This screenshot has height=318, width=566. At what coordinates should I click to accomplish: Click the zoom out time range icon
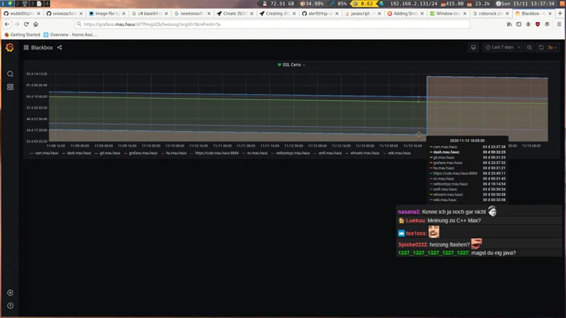[x=529, y=48]
